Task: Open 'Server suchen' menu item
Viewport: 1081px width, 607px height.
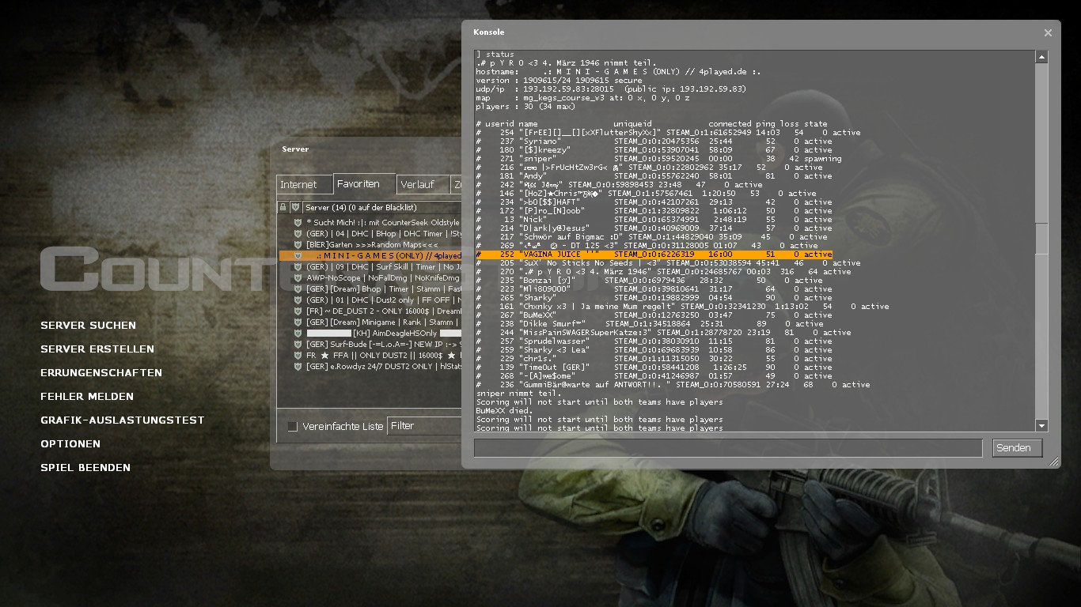Action: pyautogui.click(x=88, y=325)
